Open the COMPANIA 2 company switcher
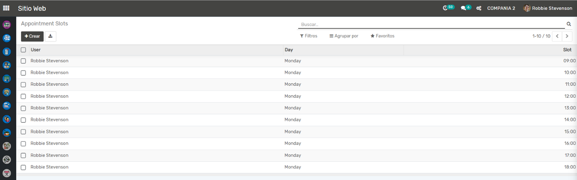This screenshot has width=577, height=180. click(x=501, y=8)
